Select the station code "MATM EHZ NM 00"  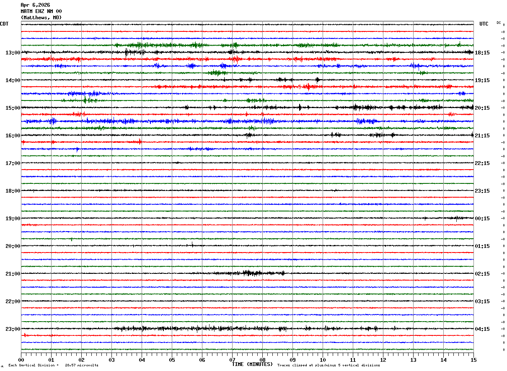coord(41,11)
